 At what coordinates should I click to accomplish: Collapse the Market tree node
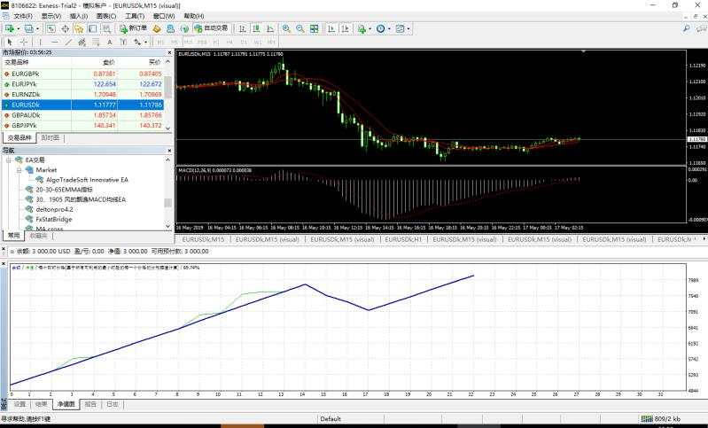tap(18, 169)
